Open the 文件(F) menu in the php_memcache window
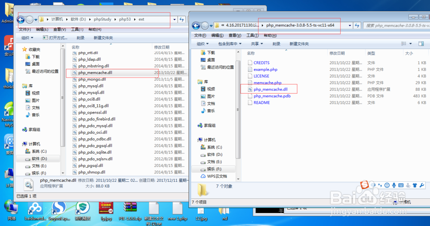This screenshot has height=226, width=430. [200, 35]
